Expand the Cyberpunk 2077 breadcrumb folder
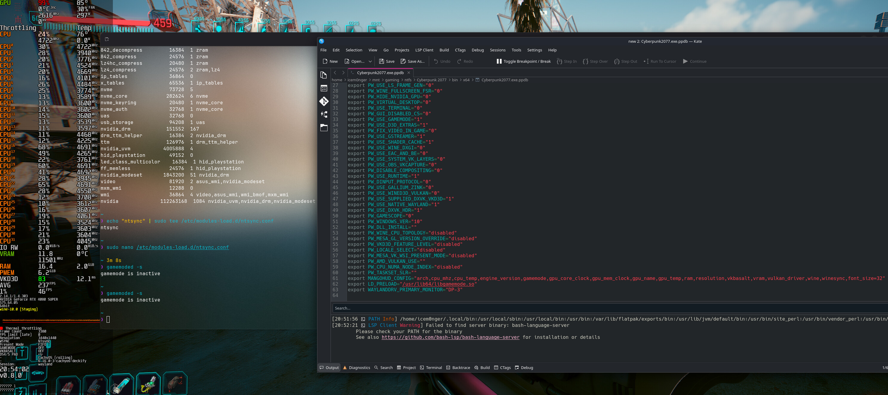 tap(431, 80)
